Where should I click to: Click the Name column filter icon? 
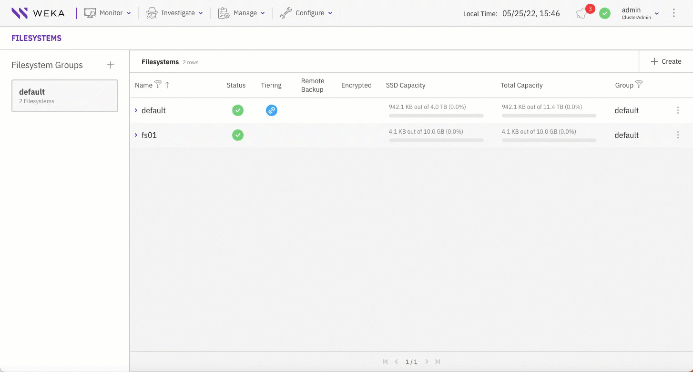[158, 85]
